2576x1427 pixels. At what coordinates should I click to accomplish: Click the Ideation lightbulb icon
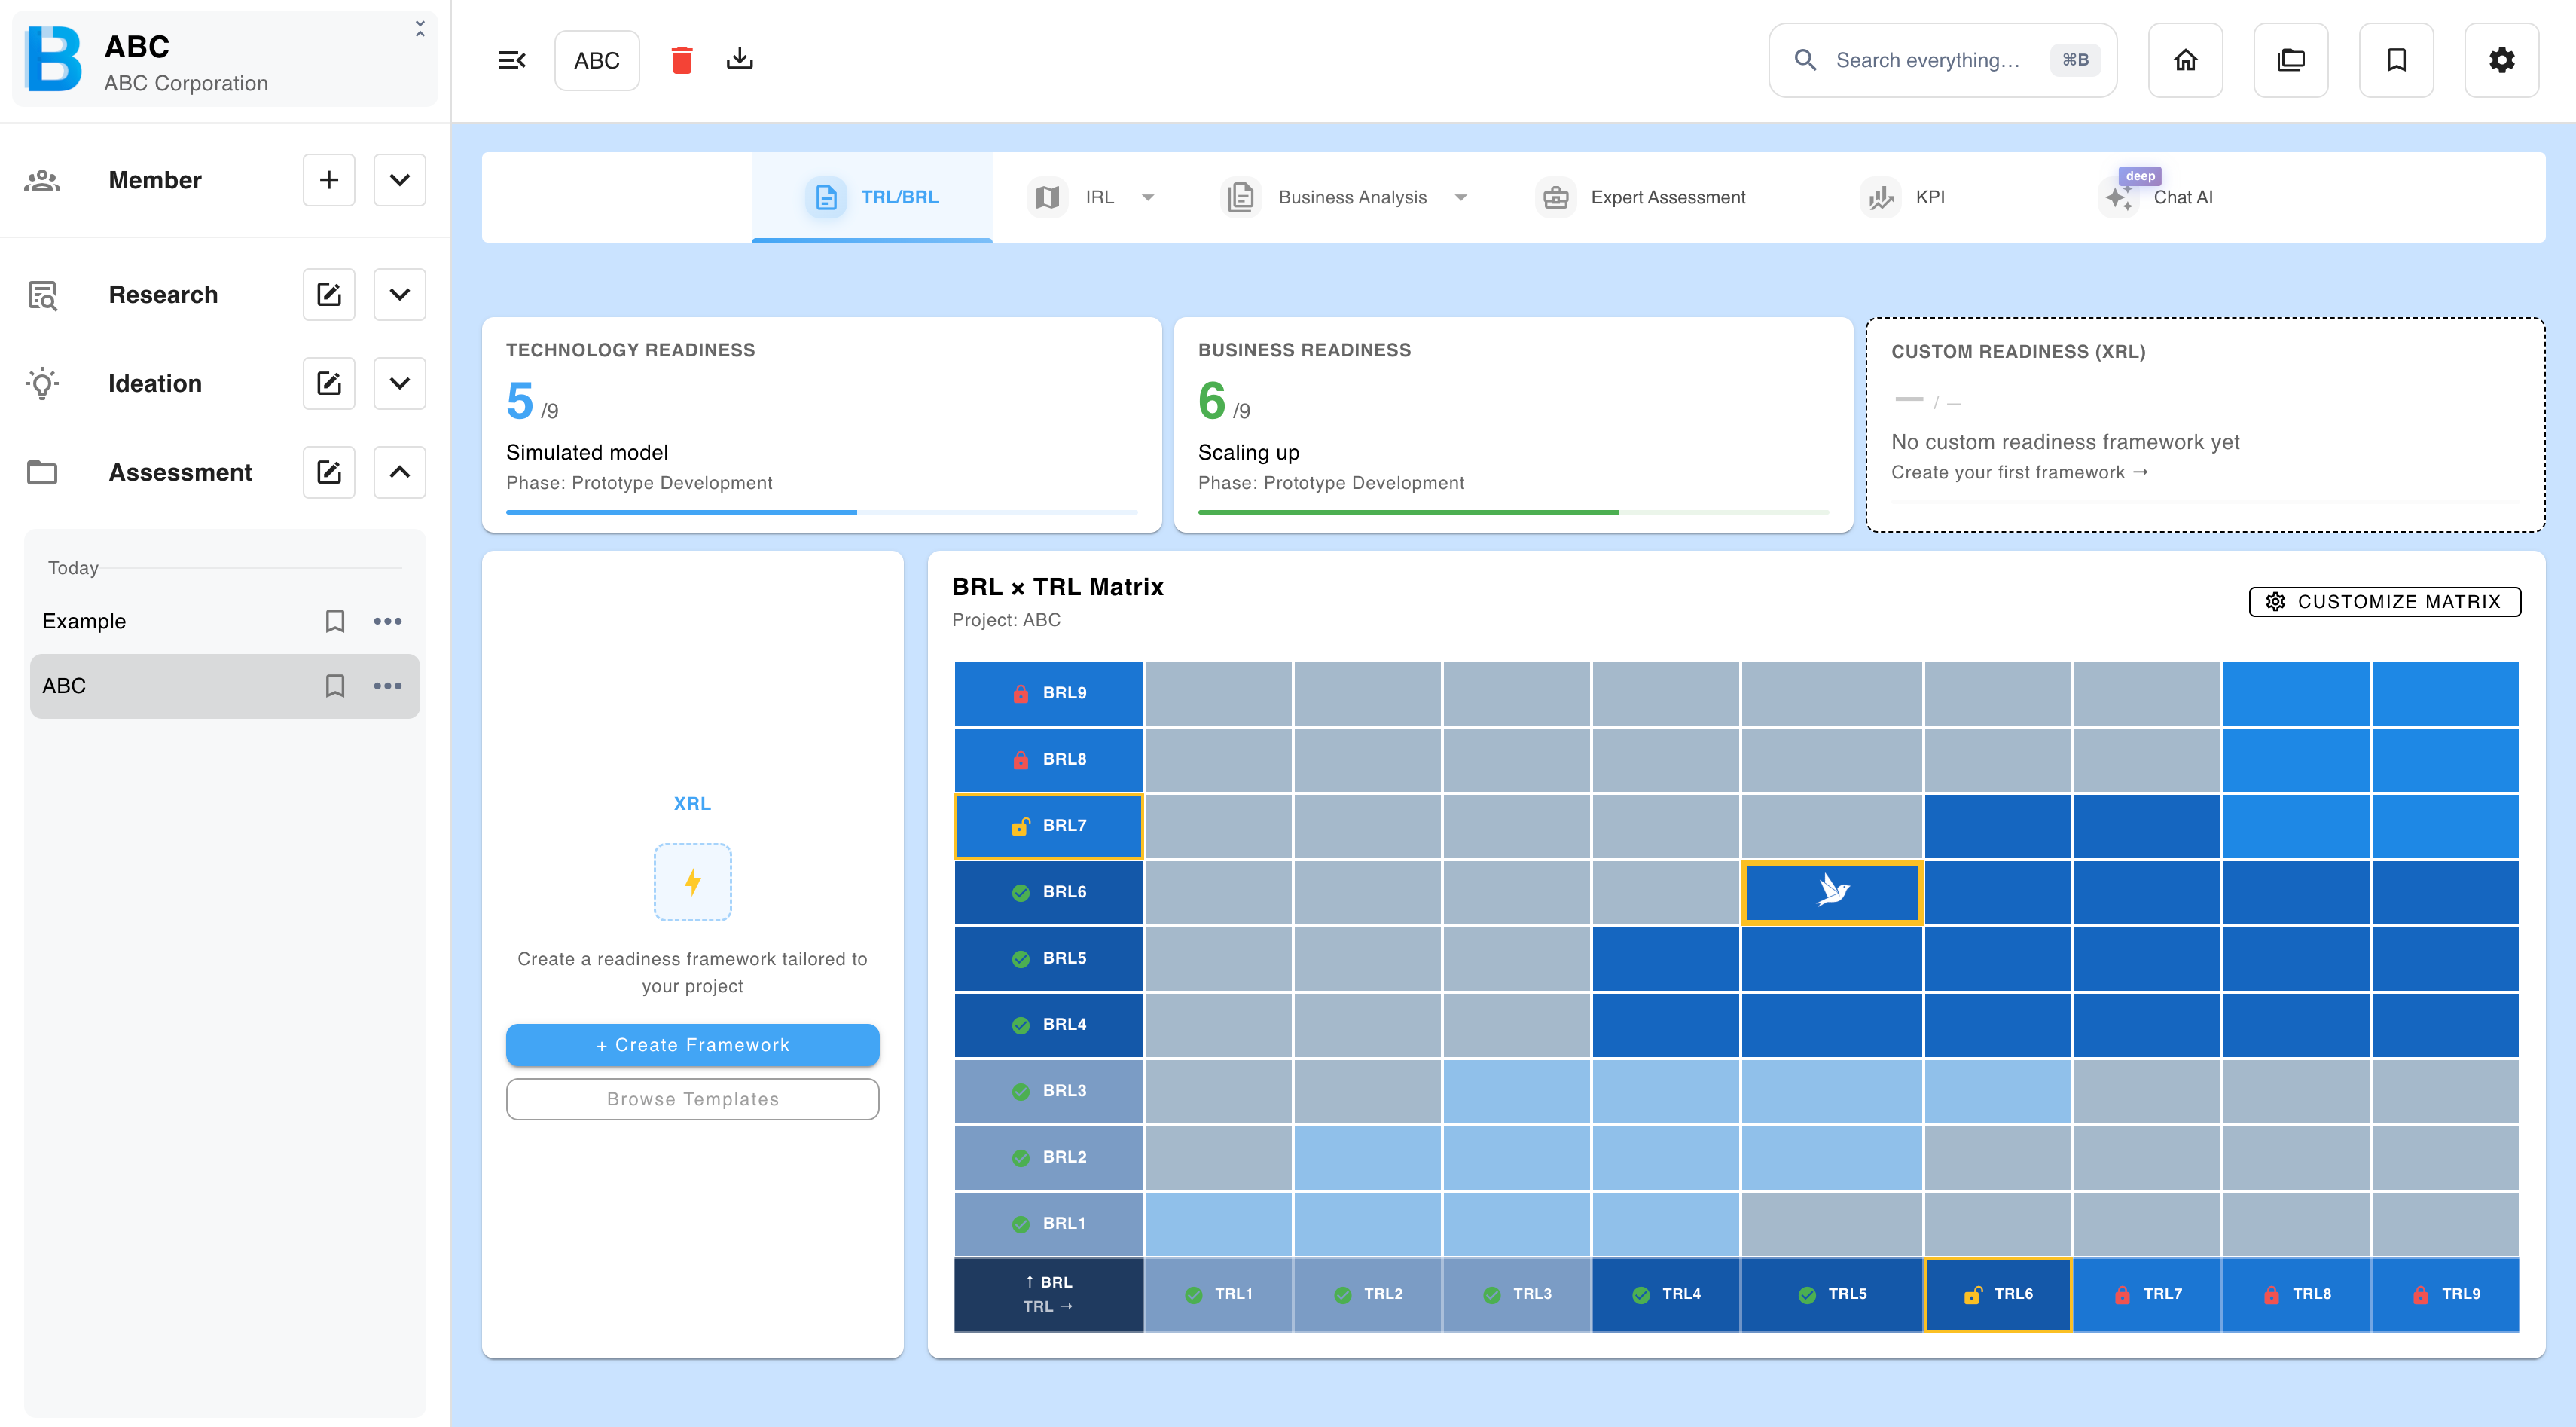(42, 383)
